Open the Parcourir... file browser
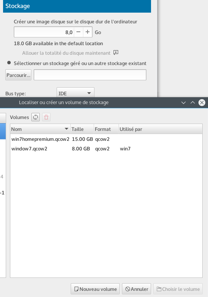Screen dimensions: 208x297 [18, 75]
